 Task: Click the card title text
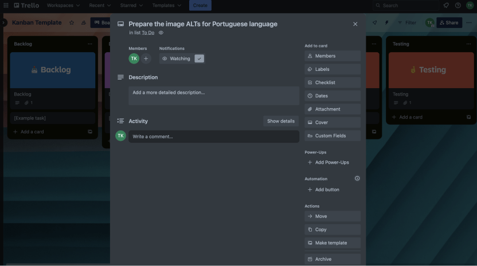pos(203,24)
